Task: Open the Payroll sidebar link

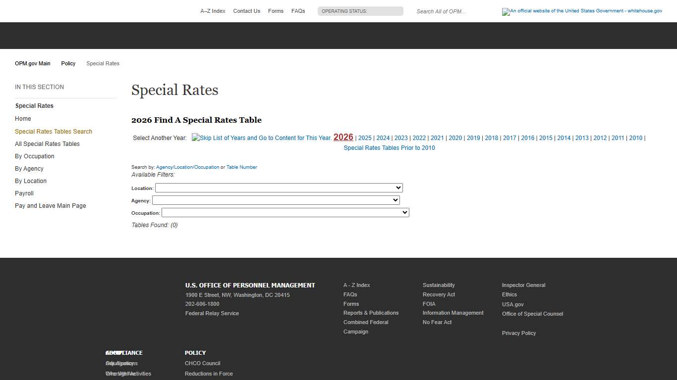Action: click(x=24, y=193)
